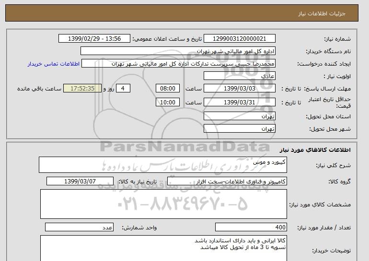Click section title اطلاعات کالاهای مورد نیاز
Screen dimensions: 369x261
(x=315, y=150)
